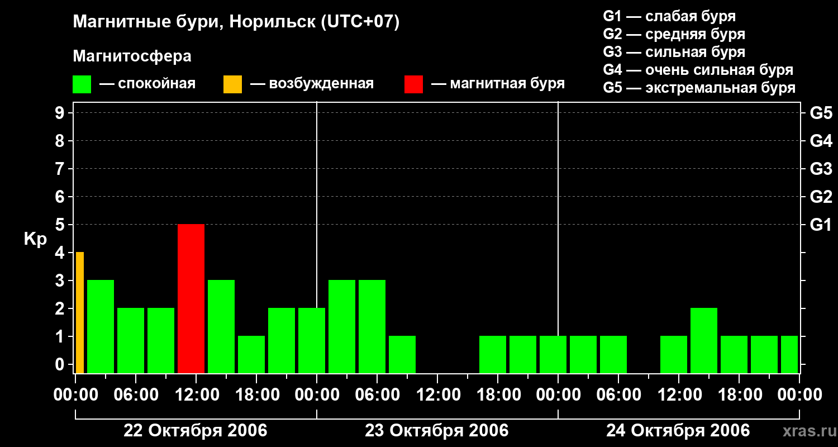Image resolution: width=838 pixels, height=447 pixels.
Task: Click the G1 label on the right axis
Action: coord(821,225)
